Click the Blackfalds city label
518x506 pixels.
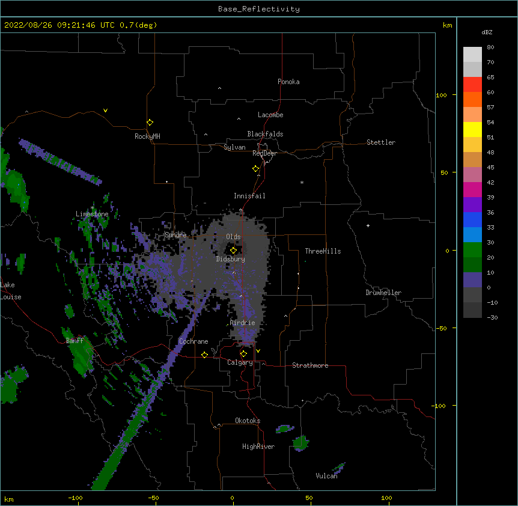265,134
